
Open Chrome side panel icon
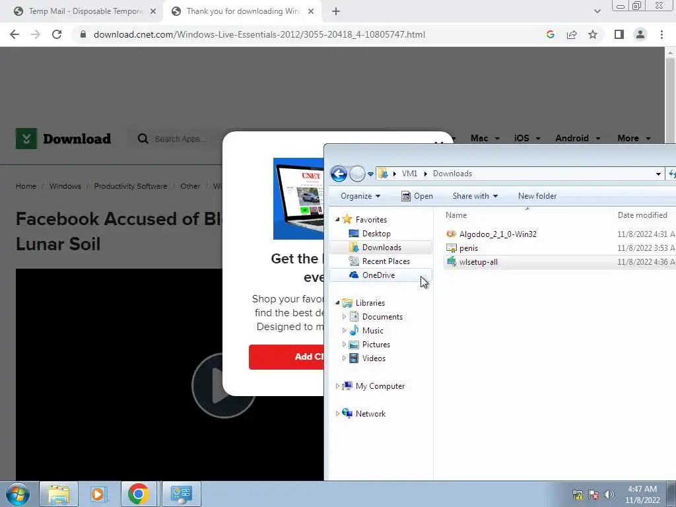pyautogui.click(x=619, y=34)
